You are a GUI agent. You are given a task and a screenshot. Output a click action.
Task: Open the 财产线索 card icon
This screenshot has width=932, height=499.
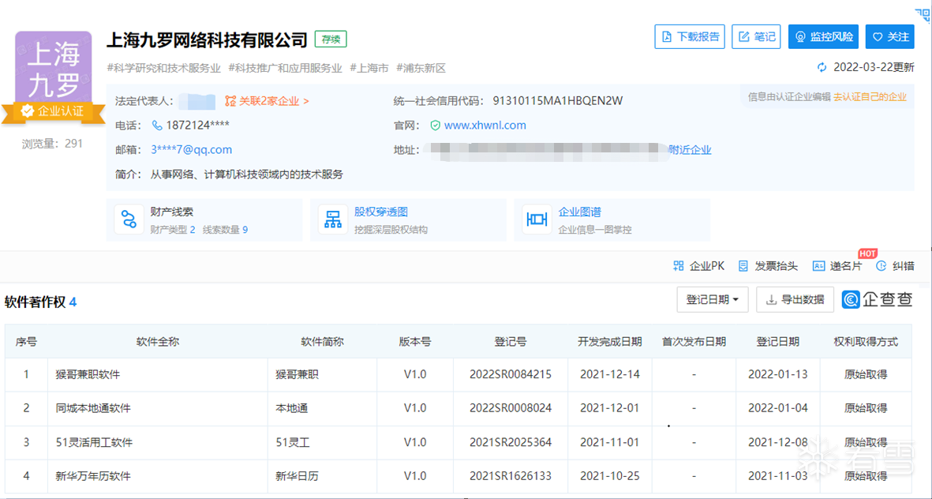coord(129,219)
